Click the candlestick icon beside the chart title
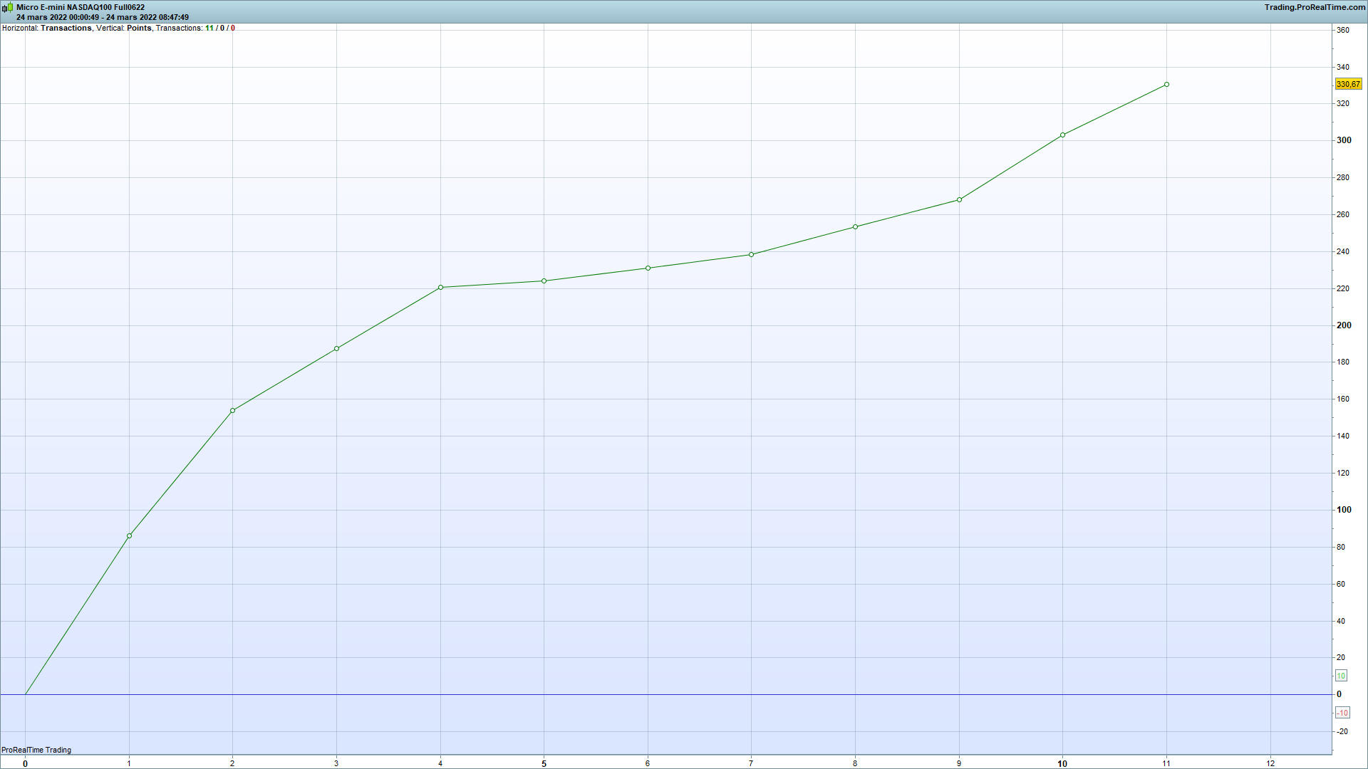The image size is (1368, 769). (x=8, y=8)
